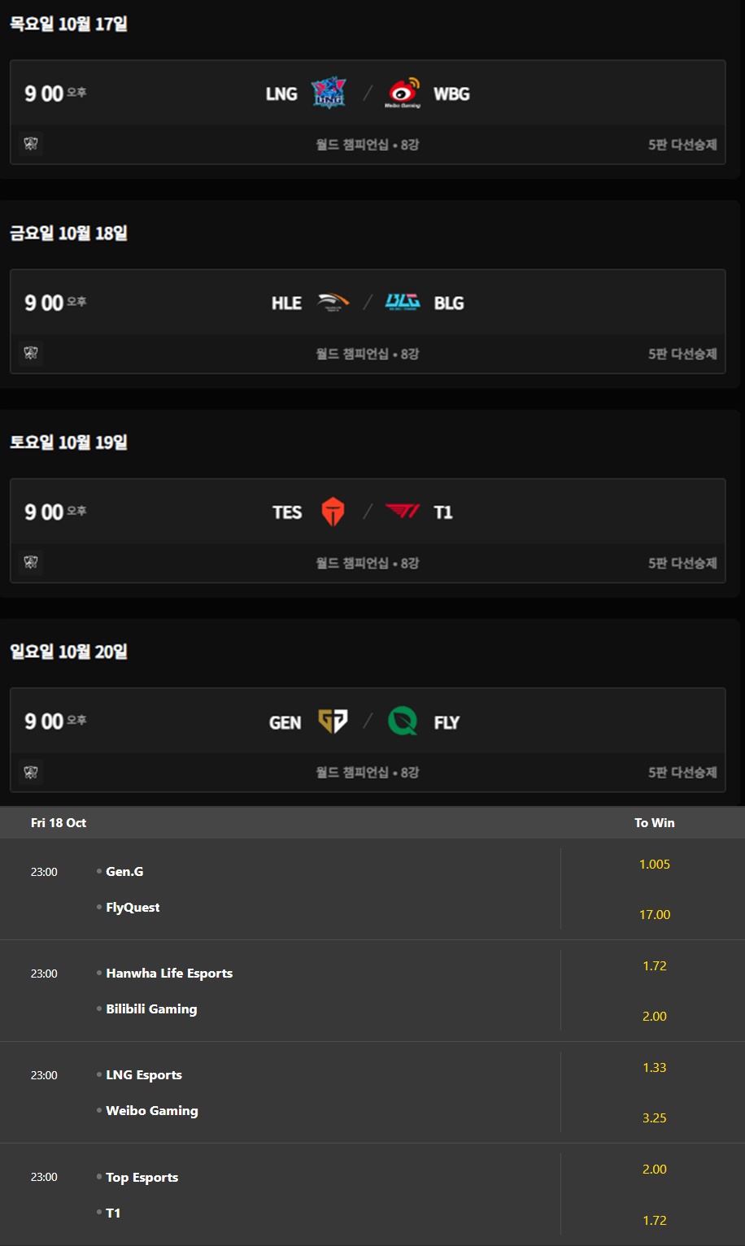Click the Bilibili Gaming BLG logo
The width and height of the screenshot is (745, 1246).
[x=403, y=303]
